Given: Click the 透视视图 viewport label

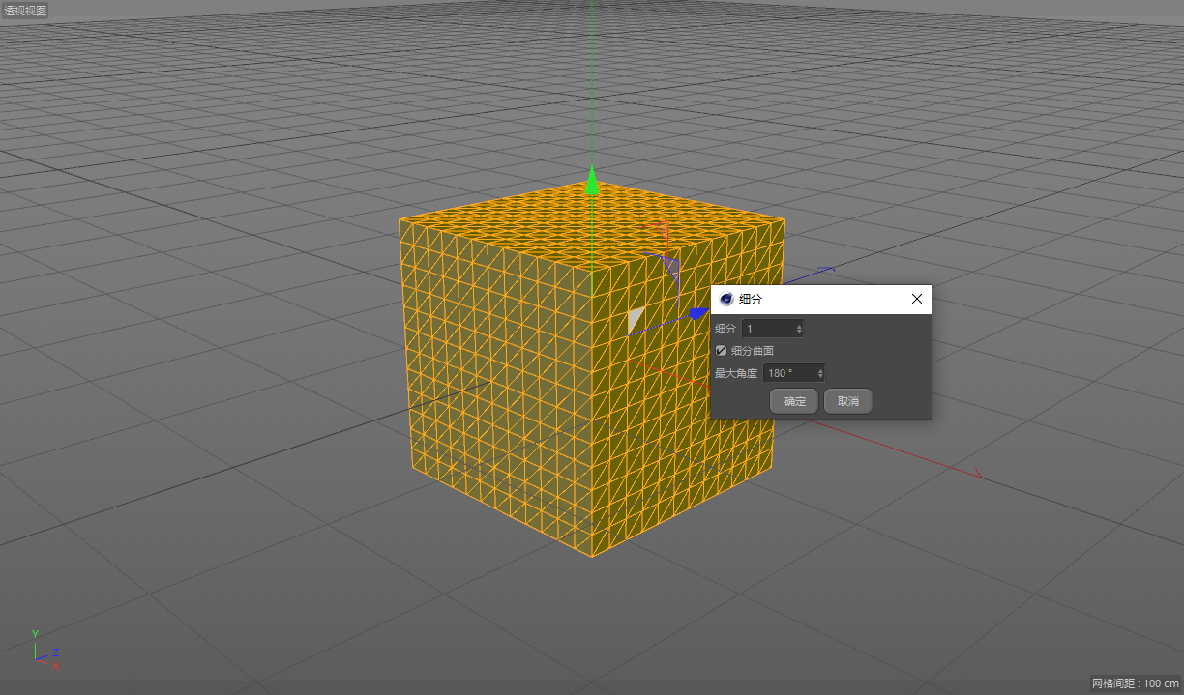Looking at the screenshot, I should point(24,11).
